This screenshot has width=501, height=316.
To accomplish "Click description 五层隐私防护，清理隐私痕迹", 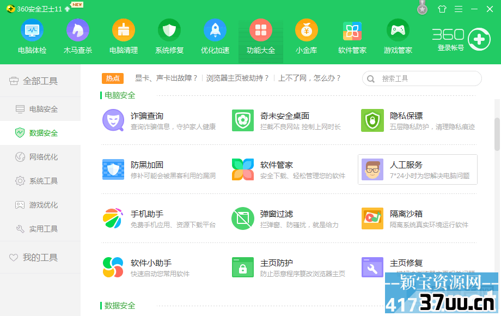I will pos(432,127).
